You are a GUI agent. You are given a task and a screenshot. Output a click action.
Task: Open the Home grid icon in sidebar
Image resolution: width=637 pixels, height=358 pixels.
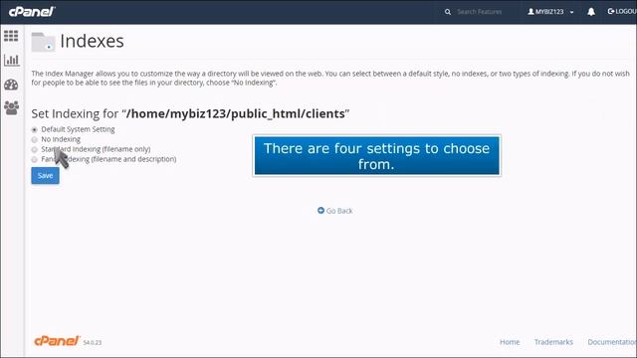(11, 36)
